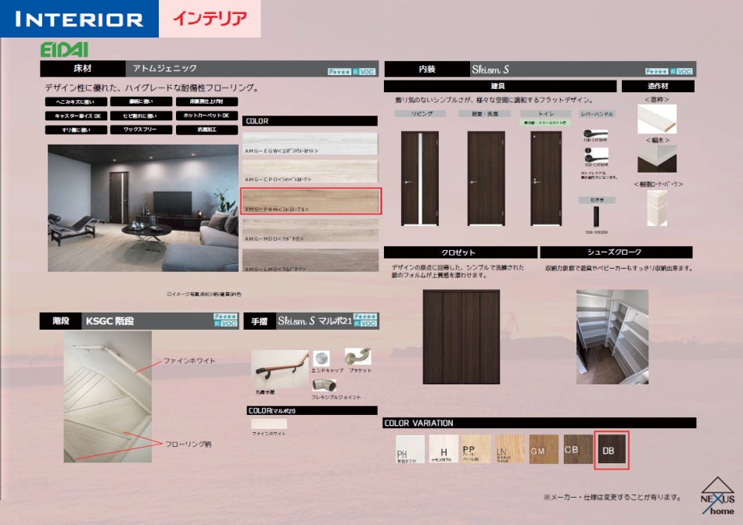Click the トイレ door label
Viewport: 743px width, 525px height.
545,113
